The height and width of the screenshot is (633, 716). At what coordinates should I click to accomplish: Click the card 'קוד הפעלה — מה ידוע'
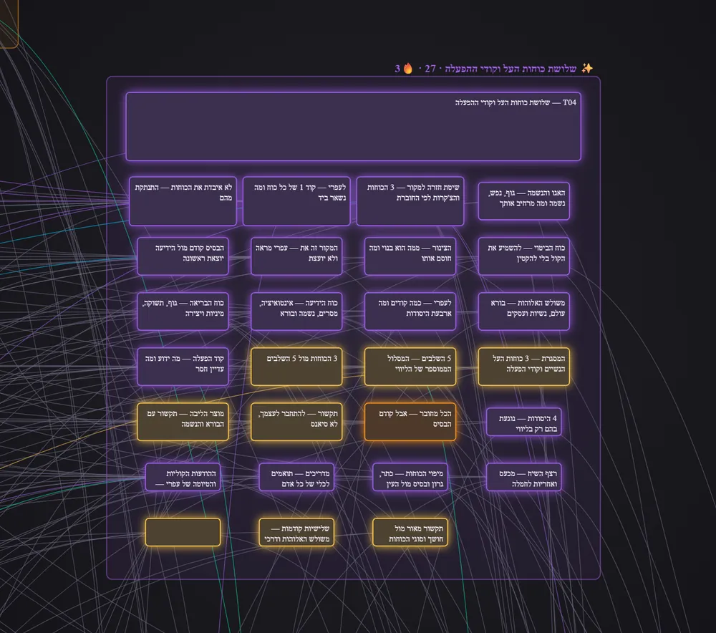183,367
